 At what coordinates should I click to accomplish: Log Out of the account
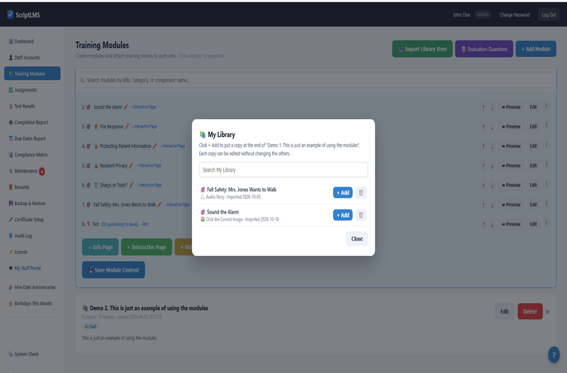click(x=549, y=15)
